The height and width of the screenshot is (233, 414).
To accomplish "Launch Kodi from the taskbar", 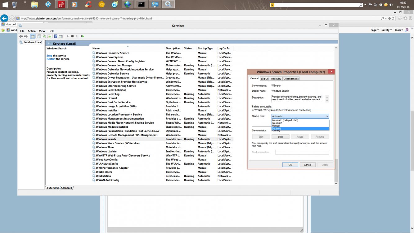I will 48,5.
